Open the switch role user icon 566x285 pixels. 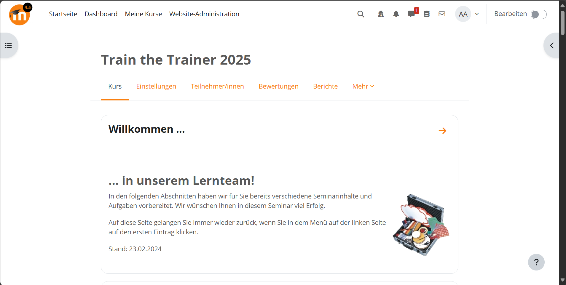coord(381,14)
